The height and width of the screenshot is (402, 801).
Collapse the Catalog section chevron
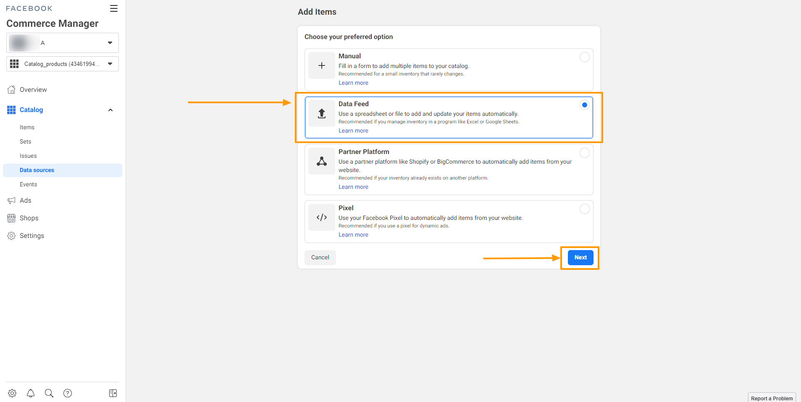[110, 110]
